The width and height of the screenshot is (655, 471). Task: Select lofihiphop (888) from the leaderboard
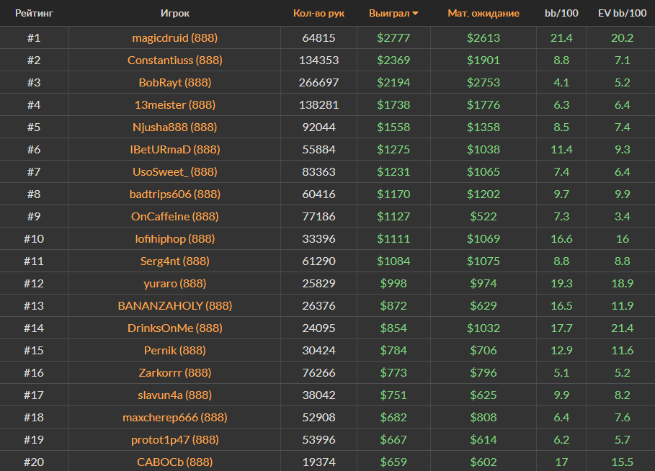(175, 238)
